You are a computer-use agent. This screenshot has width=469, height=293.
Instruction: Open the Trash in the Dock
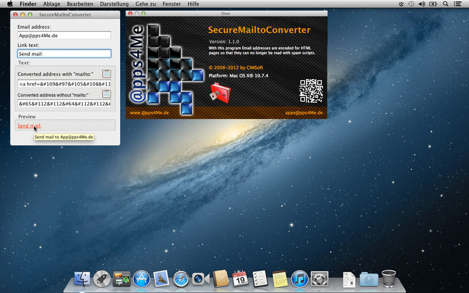click(x=389, y=279)
